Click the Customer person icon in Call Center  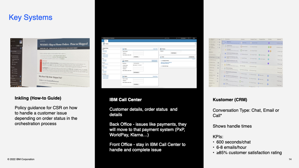(x=123, y=61)
